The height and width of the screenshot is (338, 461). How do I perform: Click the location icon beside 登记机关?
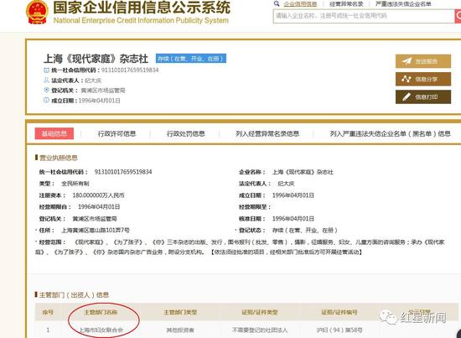point(46,90)
